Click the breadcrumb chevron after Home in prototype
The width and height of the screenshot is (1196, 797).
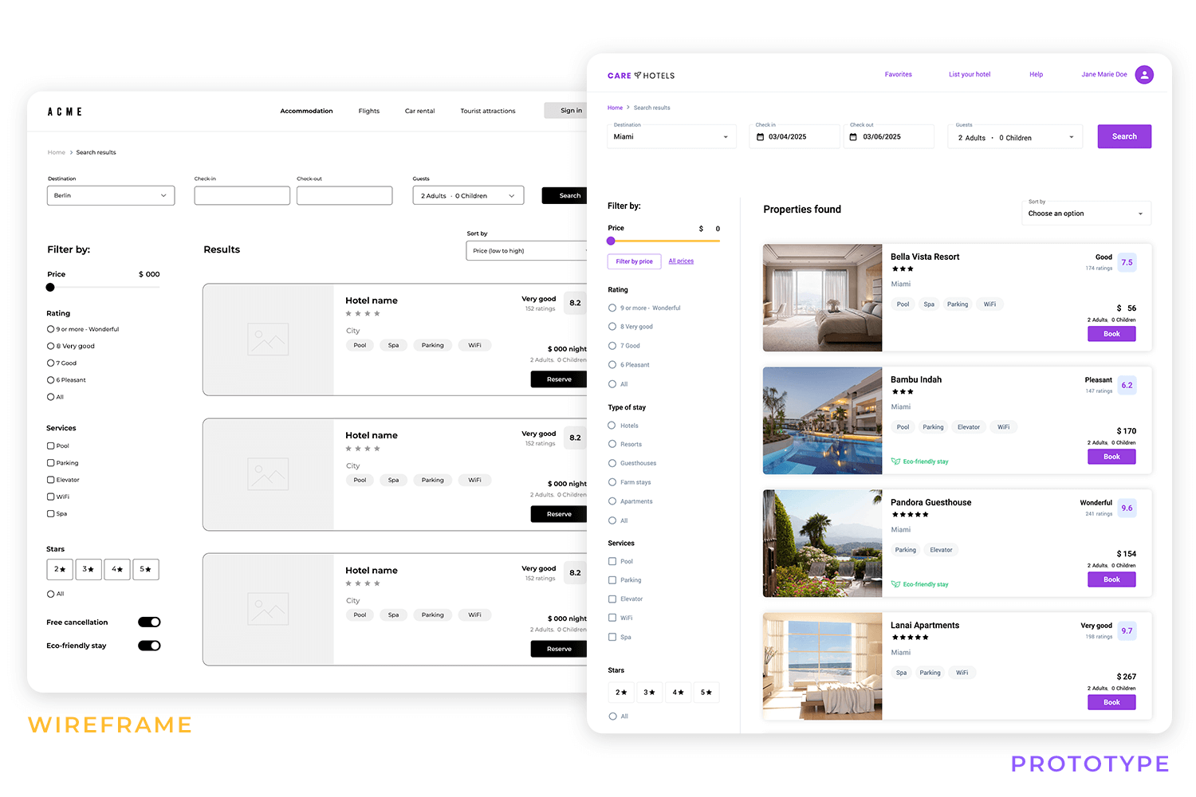[x=628, y=108]
